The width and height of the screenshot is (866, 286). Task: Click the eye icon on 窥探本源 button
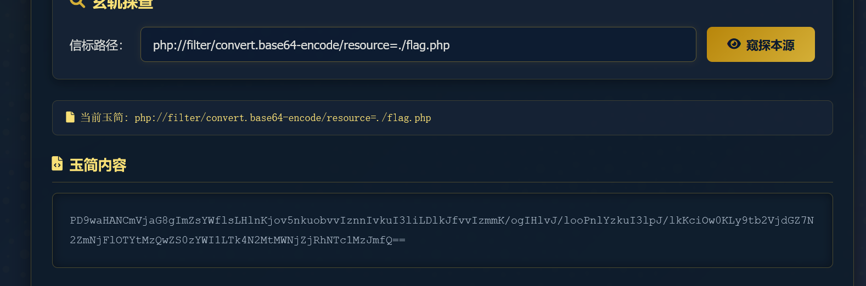click(734, 44)
